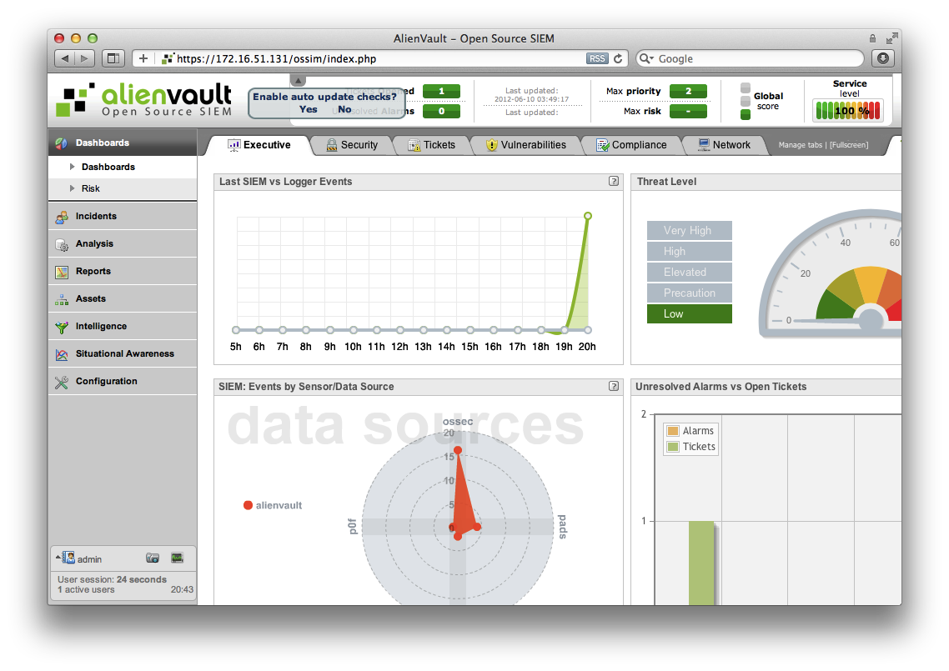Click the Reports chart icon
Screen dimensions: 949x671
point(61,272)
